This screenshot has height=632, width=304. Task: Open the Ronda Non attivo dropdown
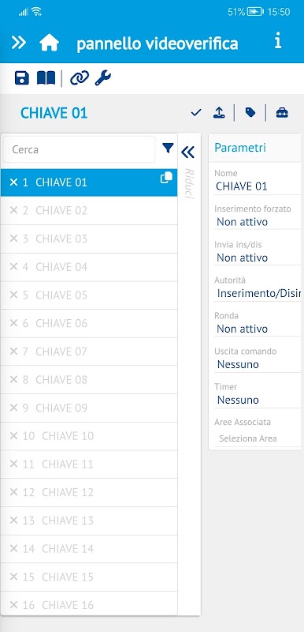point(258,329)
